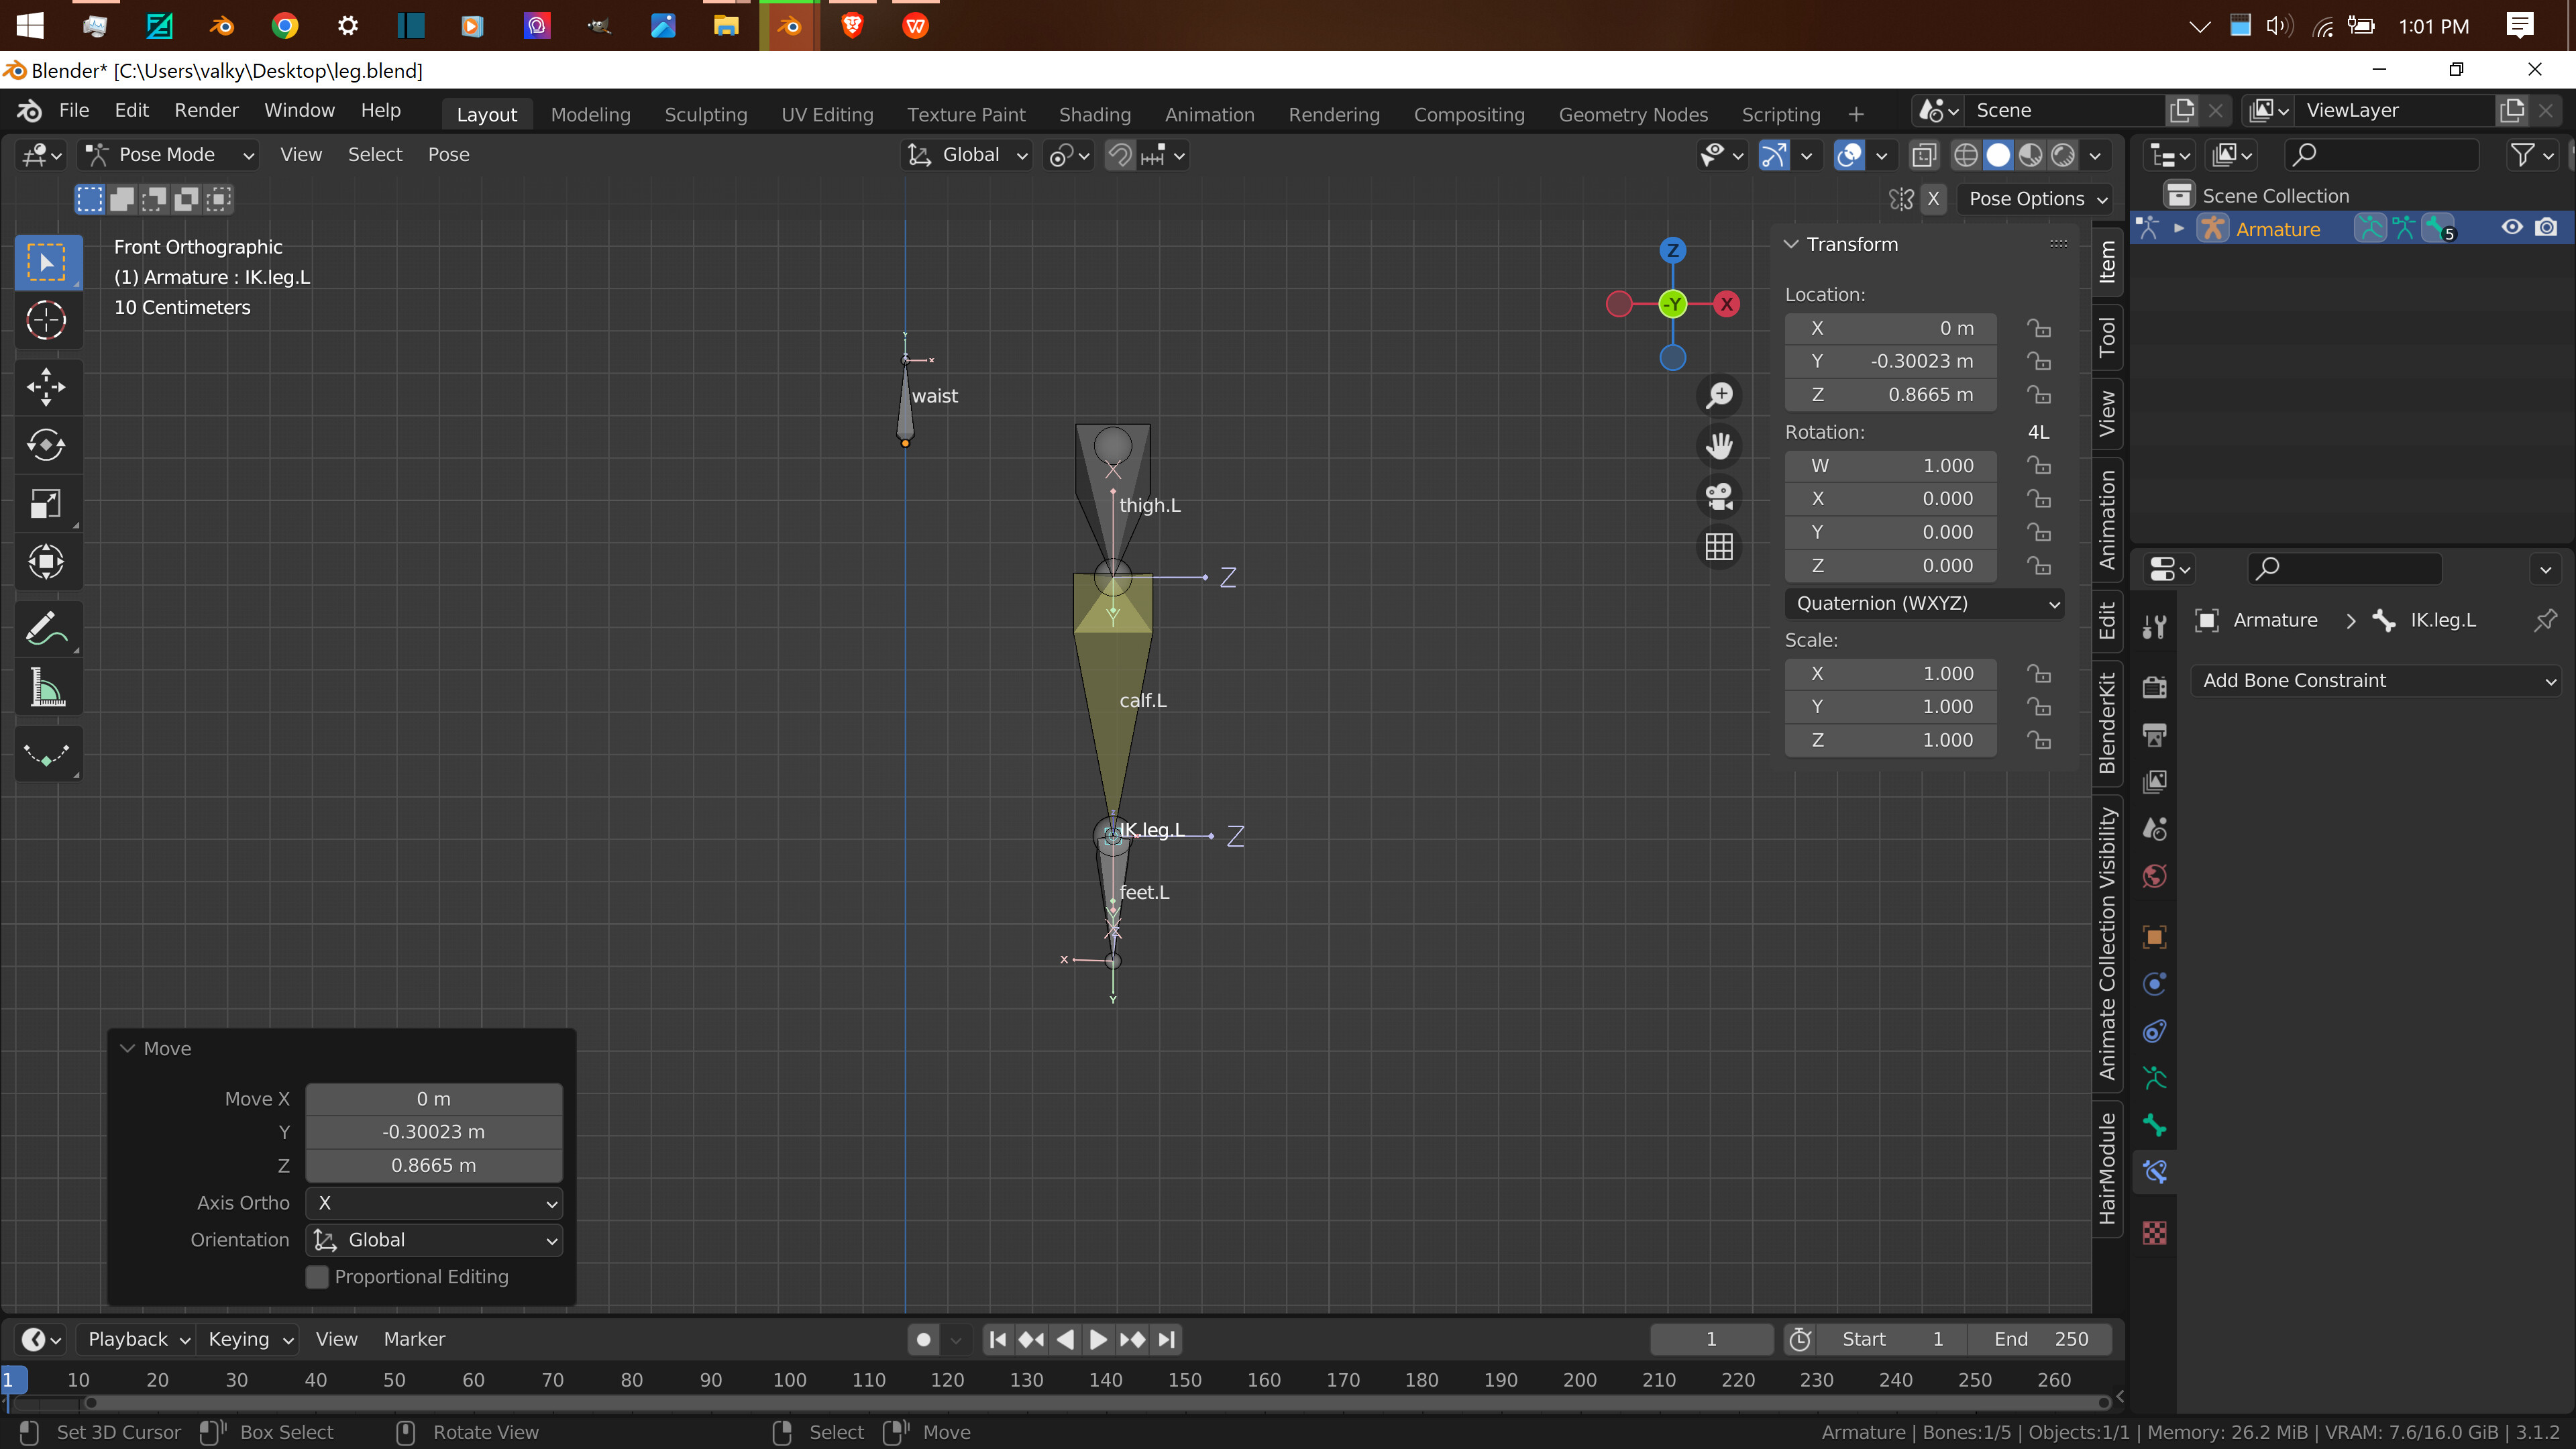Open the Render menu

click(x=206, y=110)
